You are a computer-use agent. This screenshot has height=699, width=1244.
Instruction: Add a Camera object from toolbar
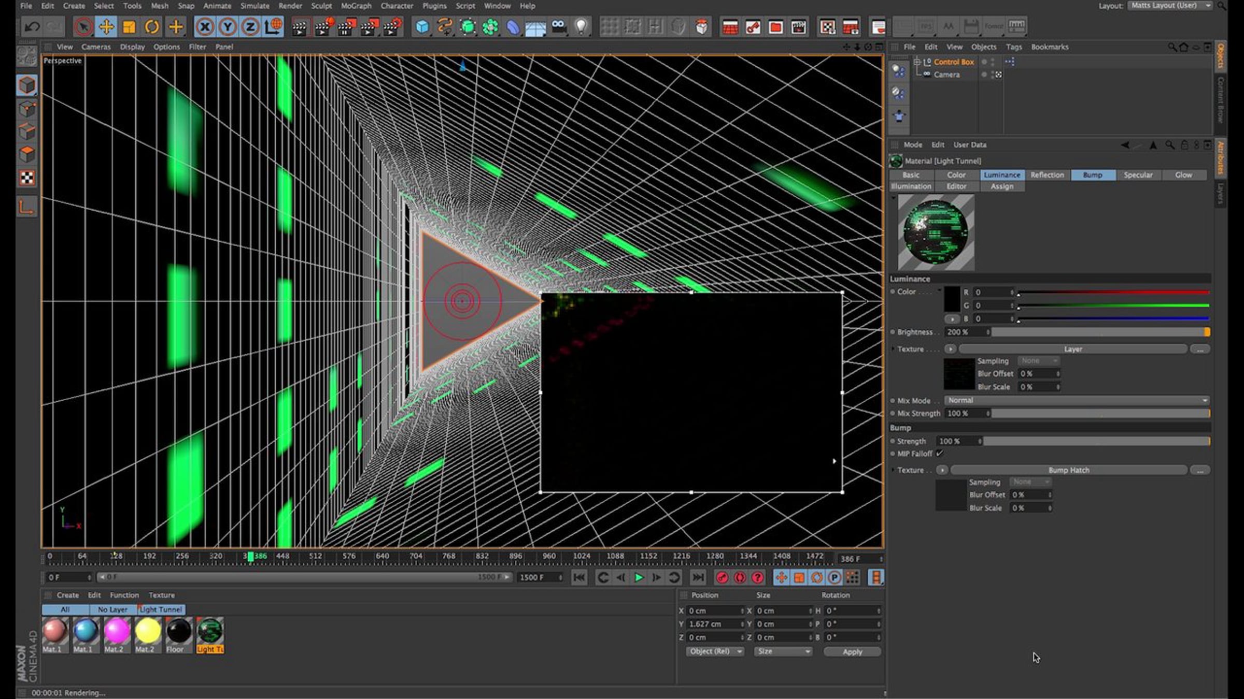tap(559, 26)
